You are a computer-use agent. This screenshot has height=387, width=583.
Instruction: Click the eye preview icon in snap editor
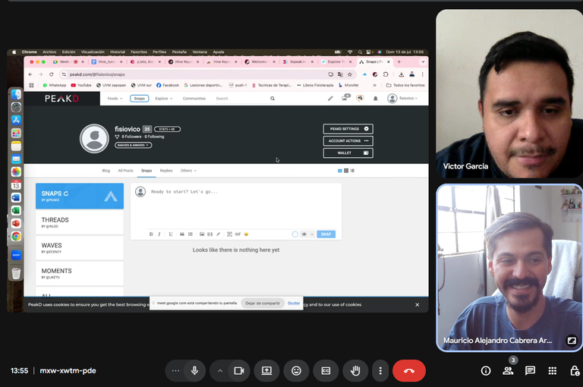[304, 234]
